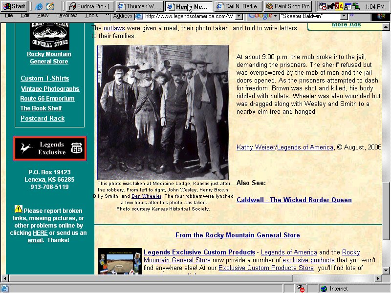Open the ZoneAlarm ZA tray icon

coord(339,6)
